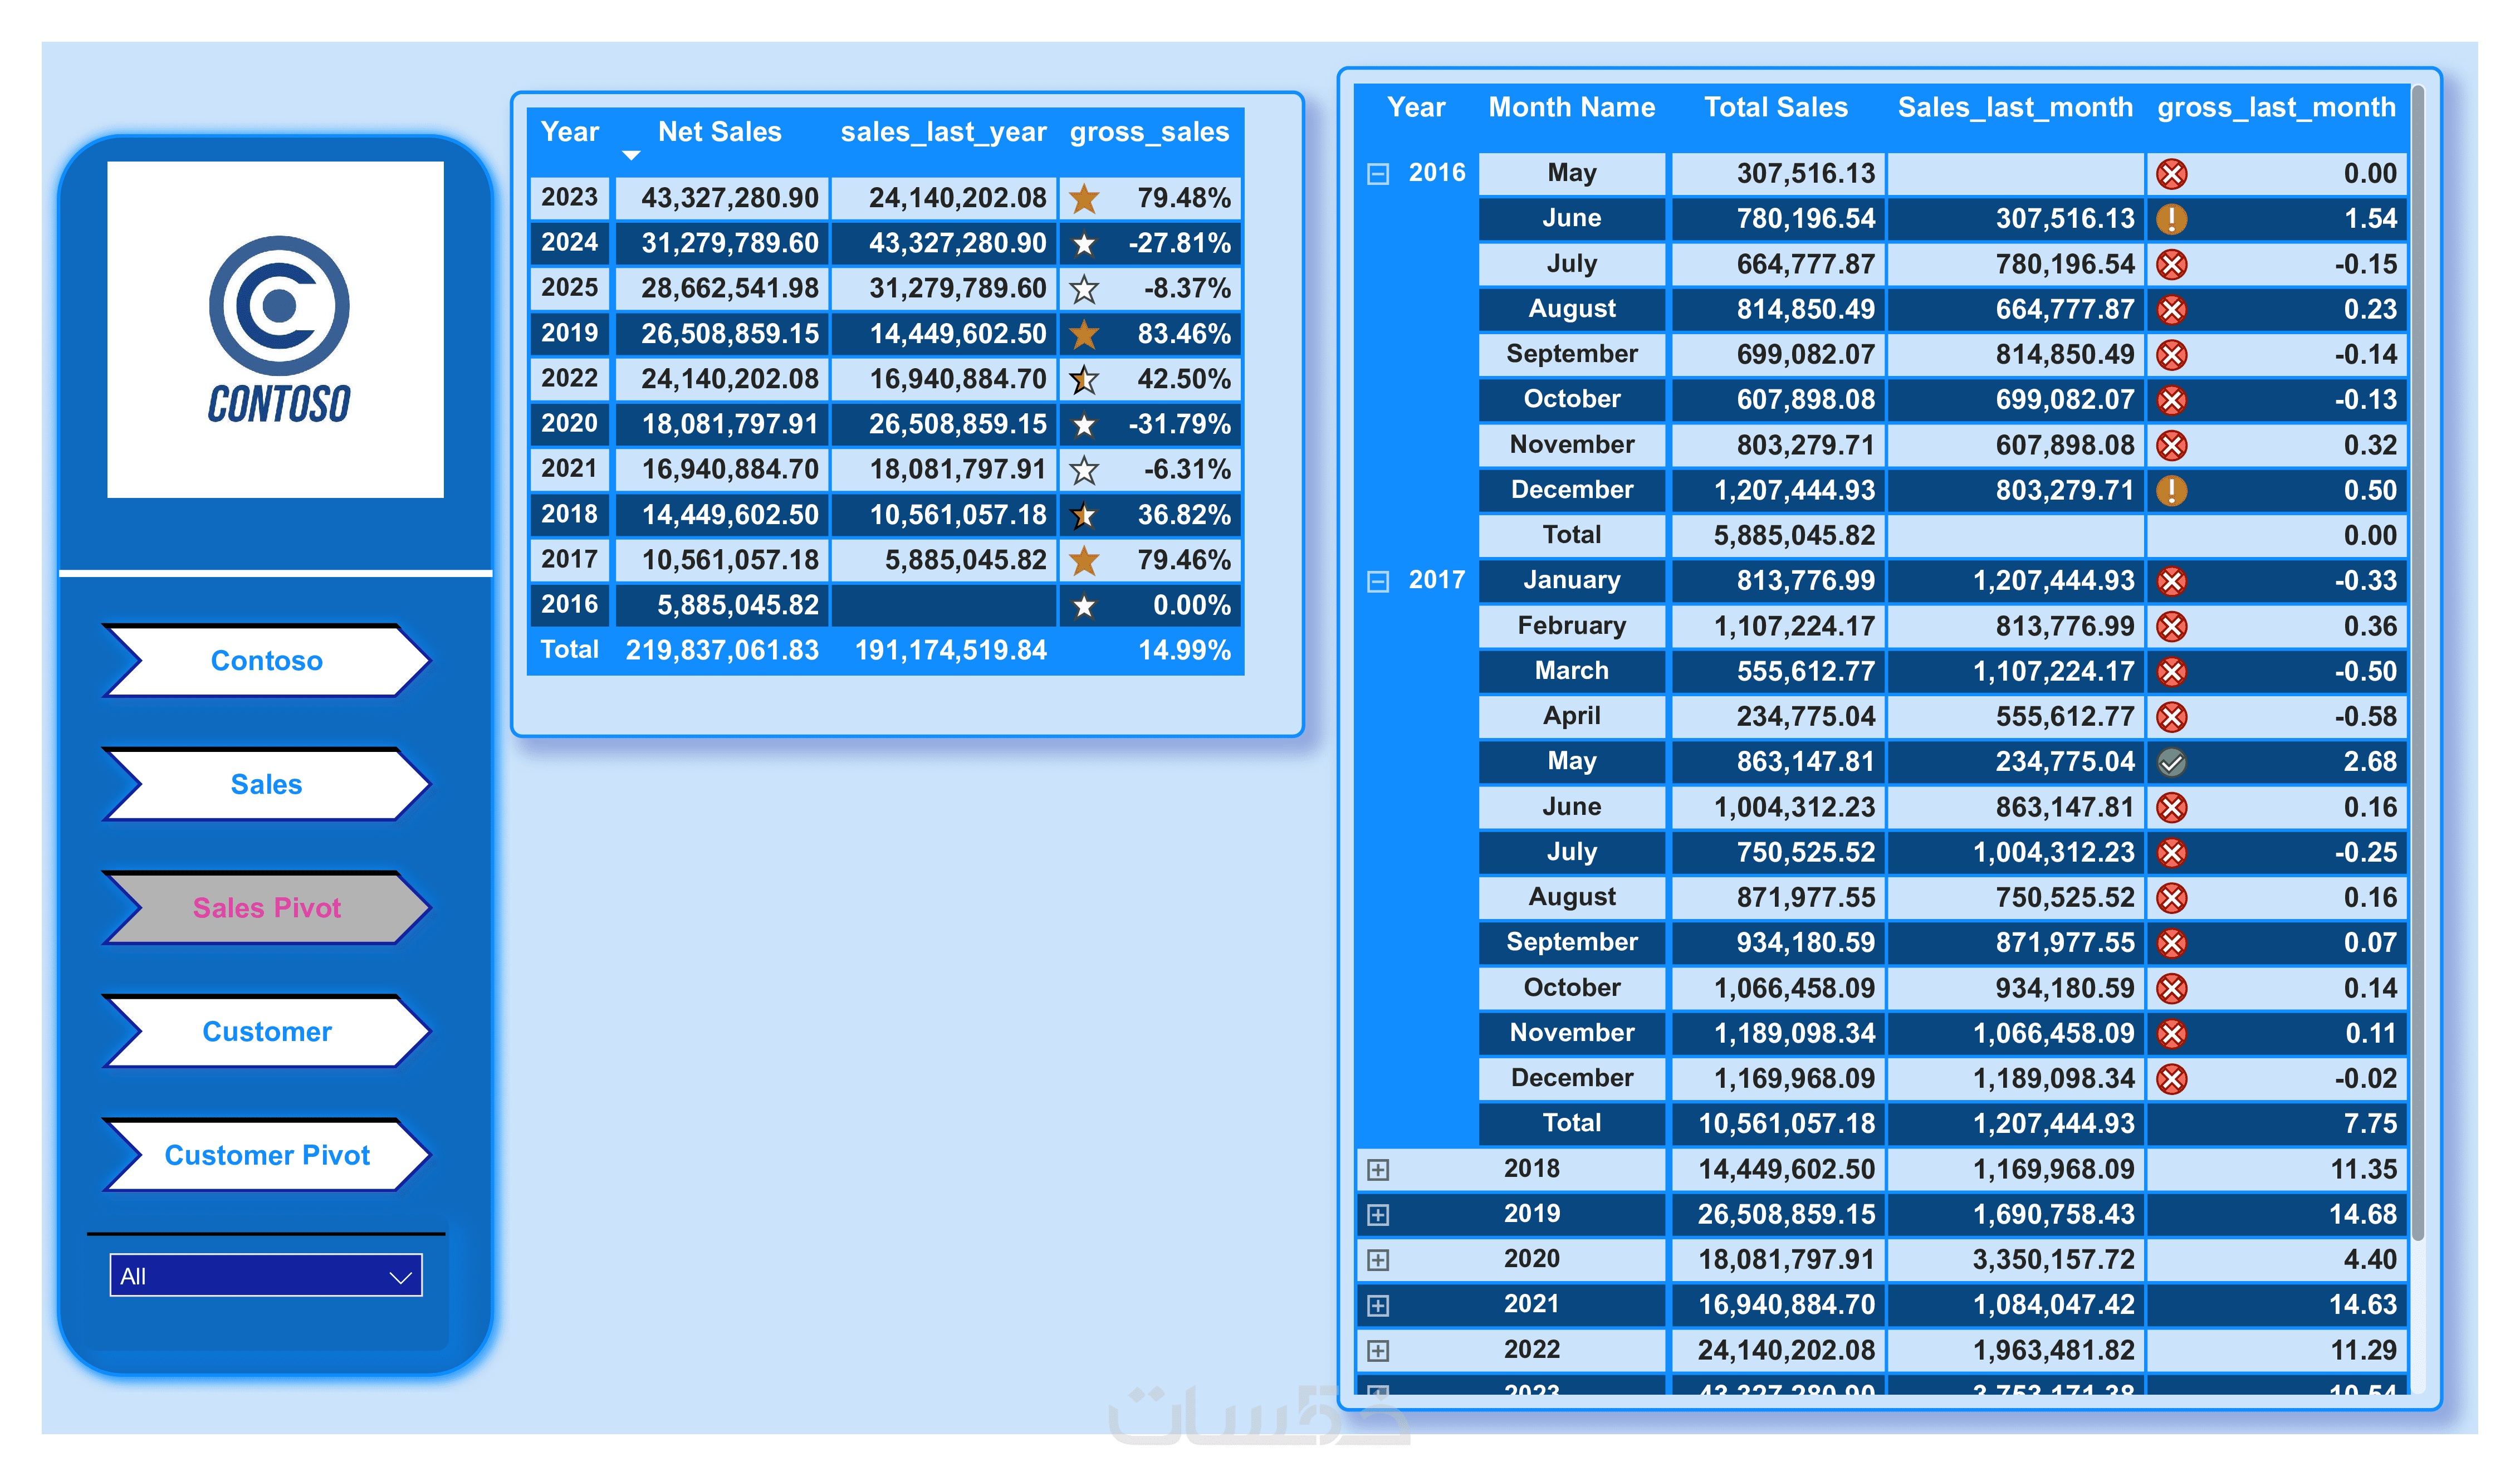Switch to the Sales Pivot page
The height and width of the screenshot is (1476, 2520).
click(266, 908)
